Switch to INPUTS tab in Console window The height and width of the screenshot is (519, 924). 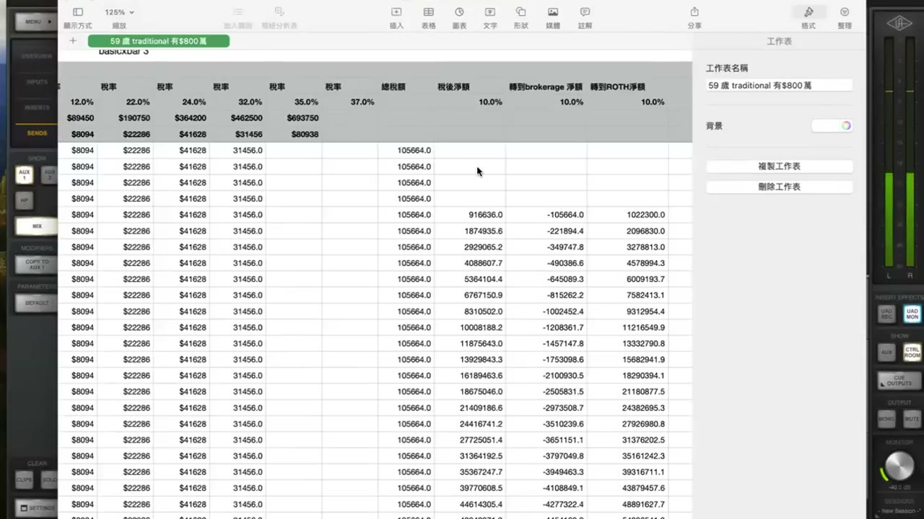pos(37,82)
